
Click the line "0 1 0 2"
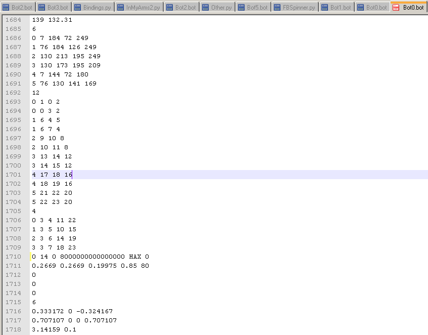click(46, 102)
